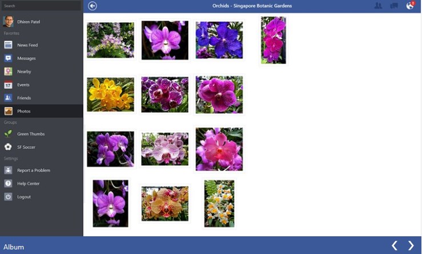Open the pale pink spotted orchid photo

pyautogui.click(x=164, y=149)
